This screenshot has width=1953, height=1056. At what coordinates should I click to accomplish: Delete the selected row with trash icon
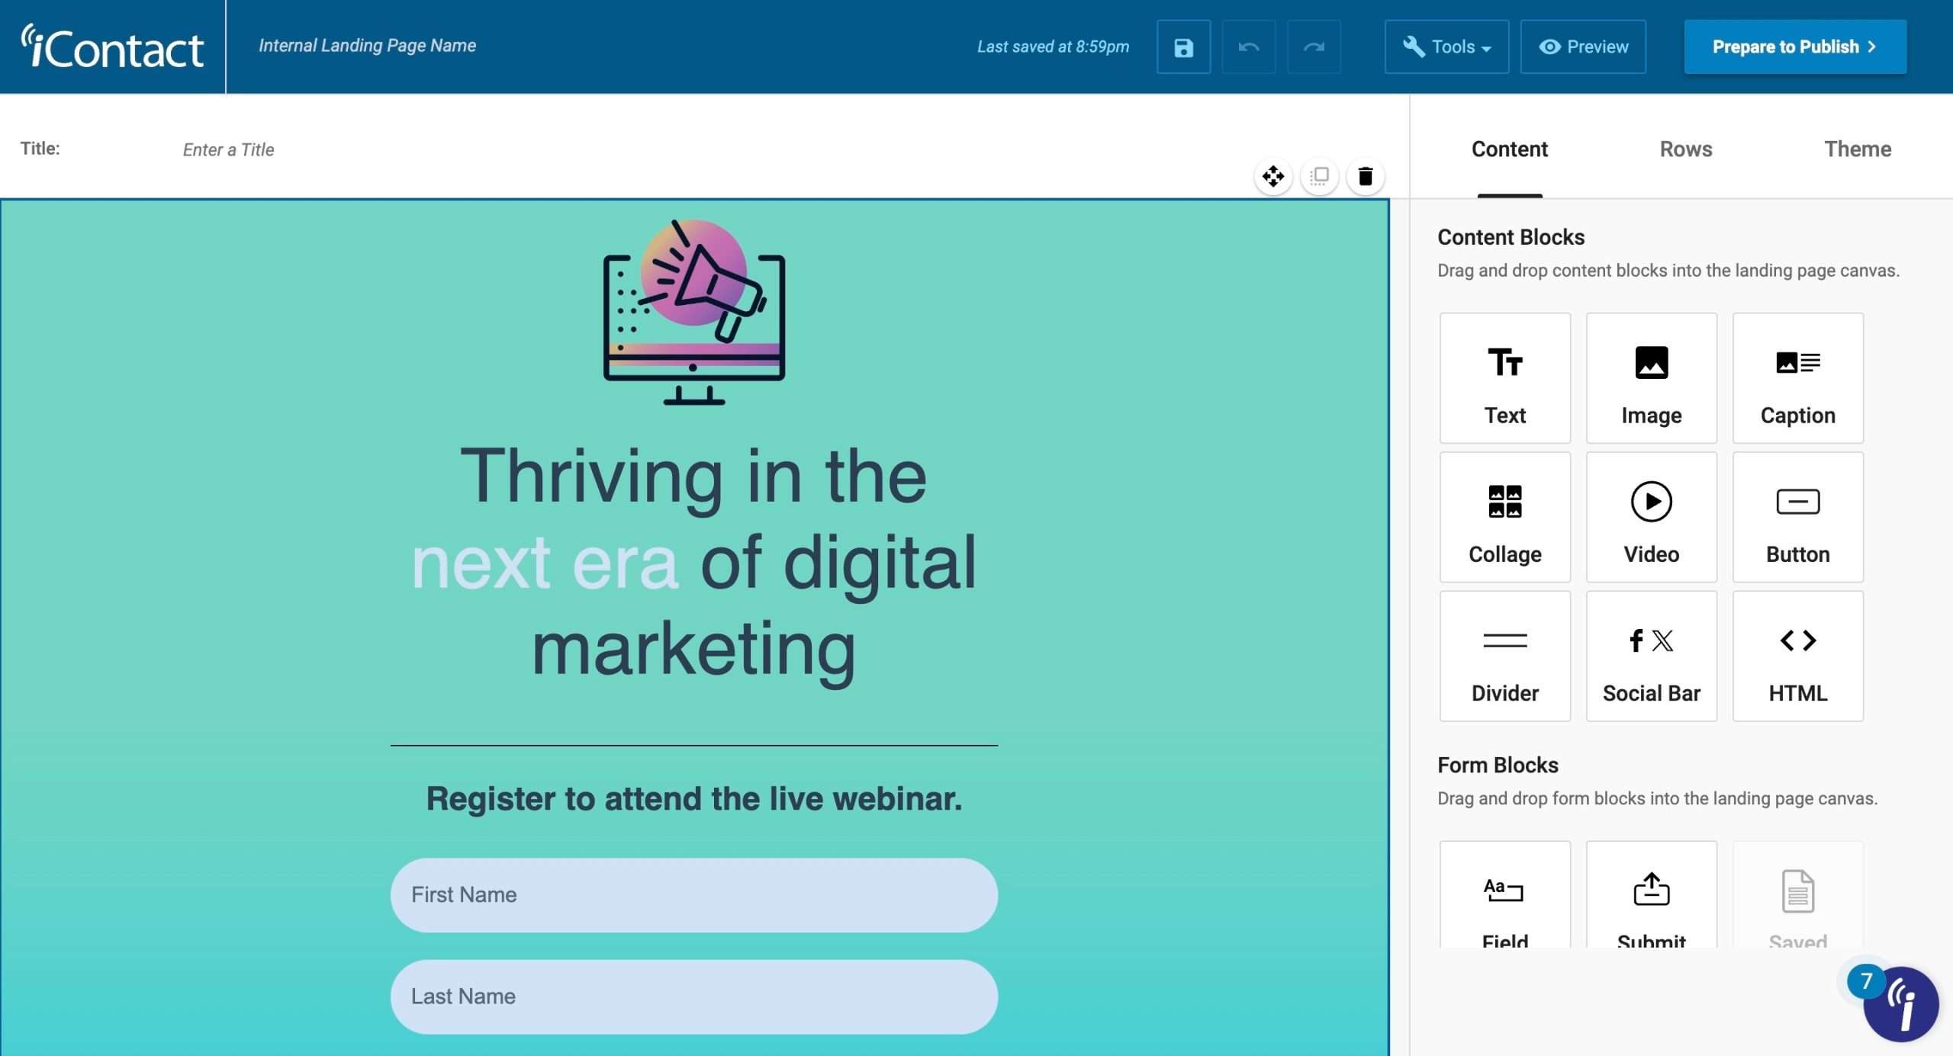point(1366,176)
